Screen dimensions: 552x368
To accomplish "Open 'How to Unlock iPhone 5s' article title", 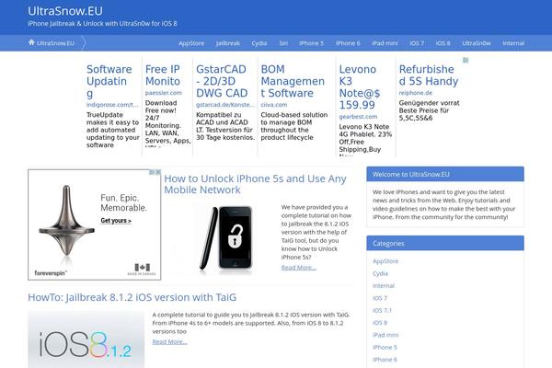I will point(255,184).
